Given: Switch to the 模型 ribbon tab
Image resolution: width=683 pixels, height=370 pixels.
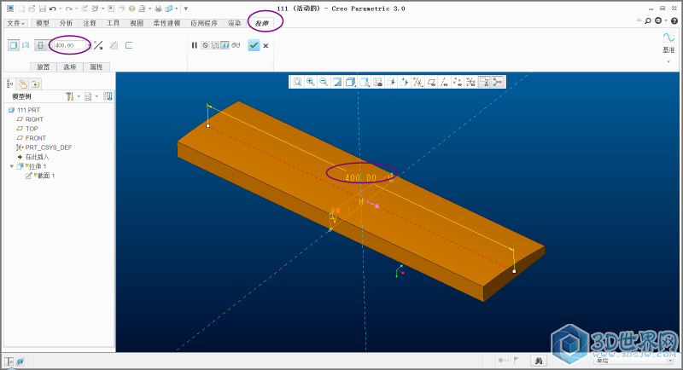Looking at the screenshot, I should coord(43,23).
